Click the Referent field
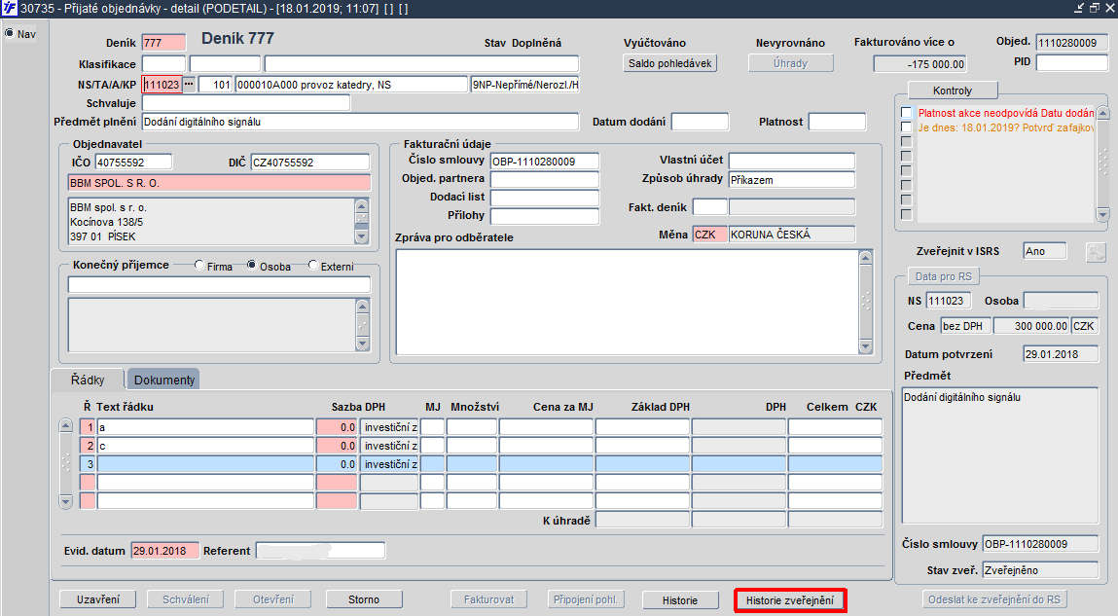 coord(320,551)
